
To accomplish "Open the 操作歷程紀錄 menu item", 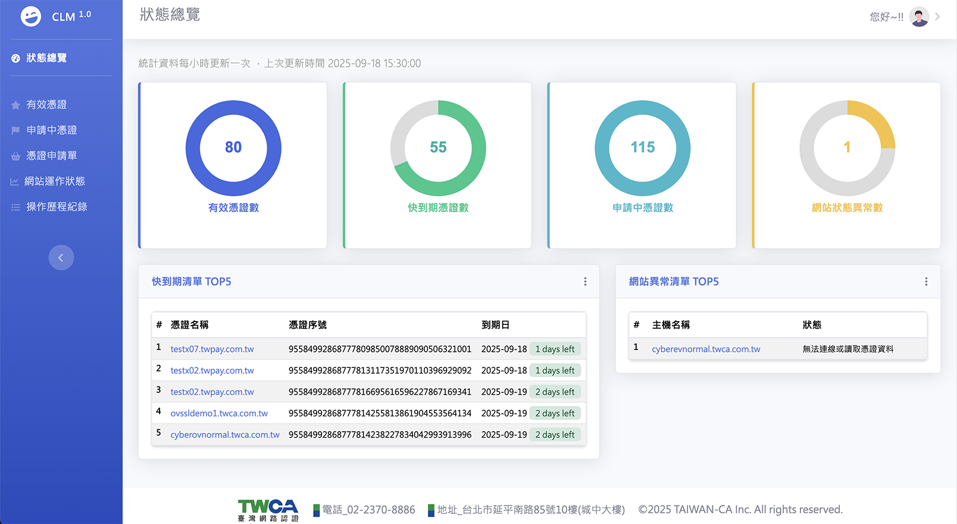I will tap(57, 207).
